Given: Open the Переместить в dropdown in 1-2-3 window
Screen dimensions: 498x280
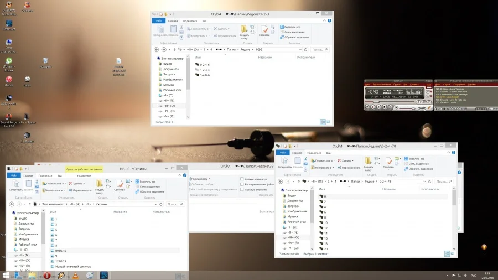Looking at the screenshot, I should (200, 28).
